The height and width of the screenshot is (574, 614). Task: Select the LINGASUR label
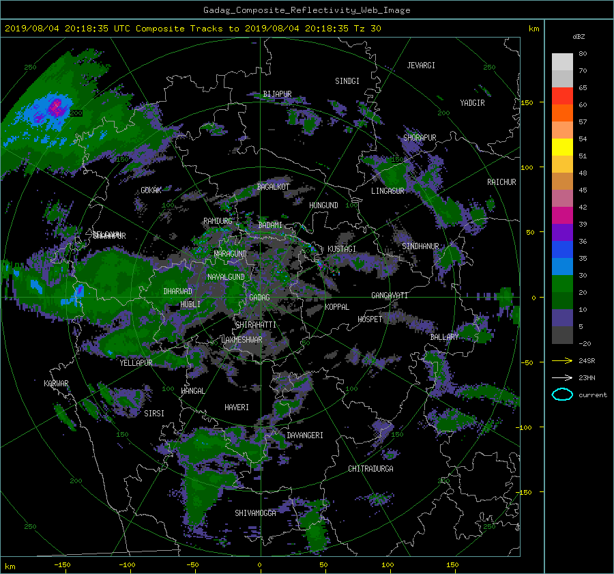388,191
